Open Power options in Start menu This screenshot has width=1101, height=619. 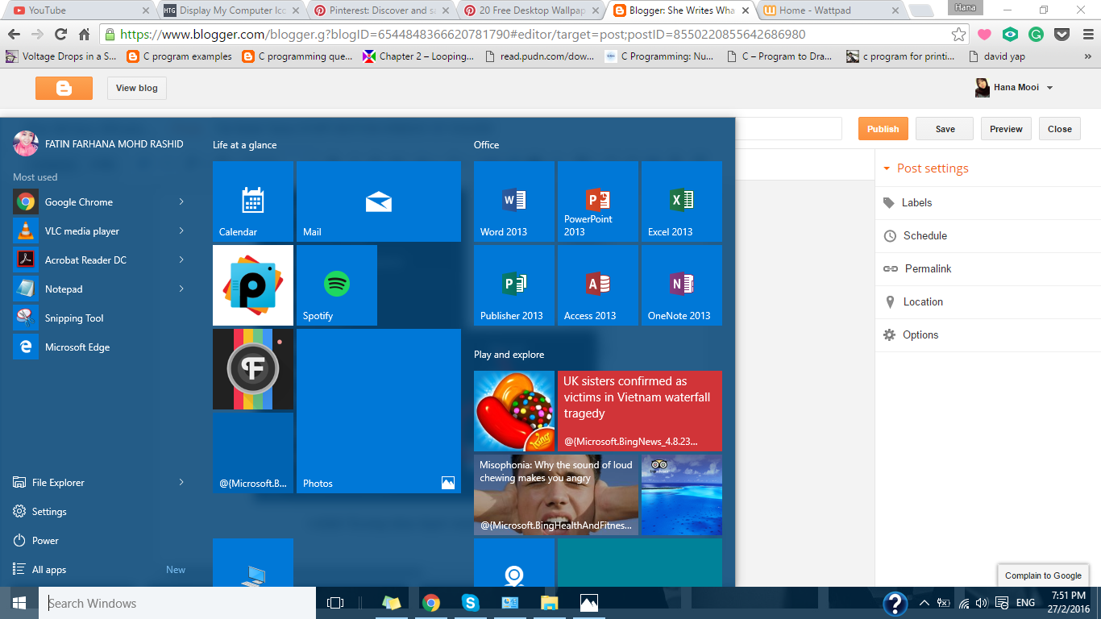(100, 540)
